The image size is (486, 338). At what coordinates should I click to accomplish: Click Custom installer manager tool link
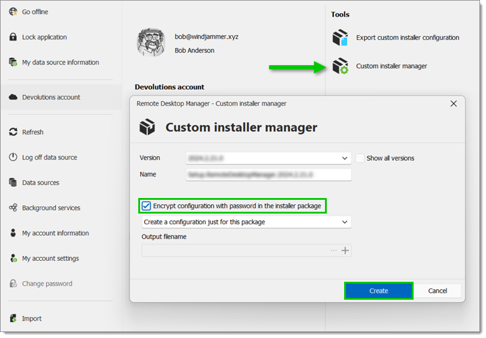tap(391, 66)
